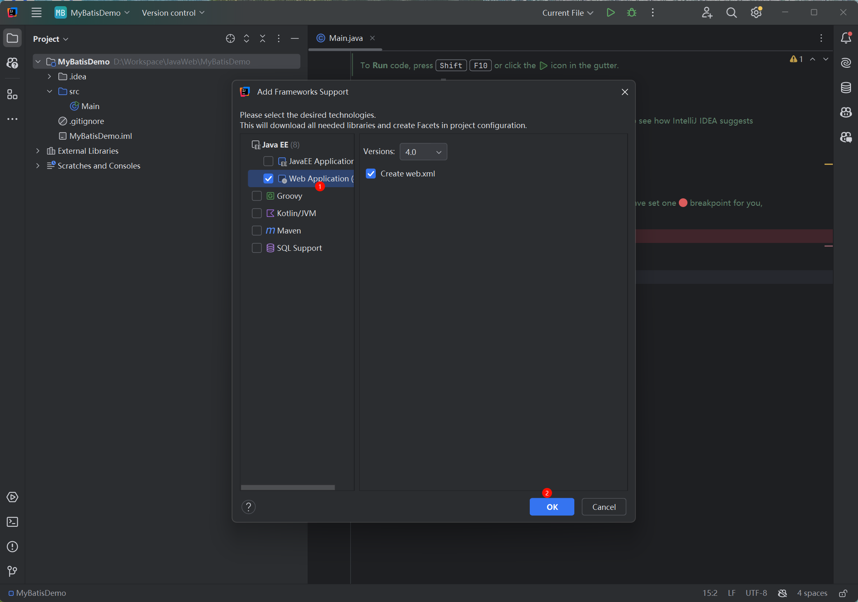This screenshot has height=602, width=858.
Task: Open the Git version control icon in the sidebar
Action: coord(12,571)
